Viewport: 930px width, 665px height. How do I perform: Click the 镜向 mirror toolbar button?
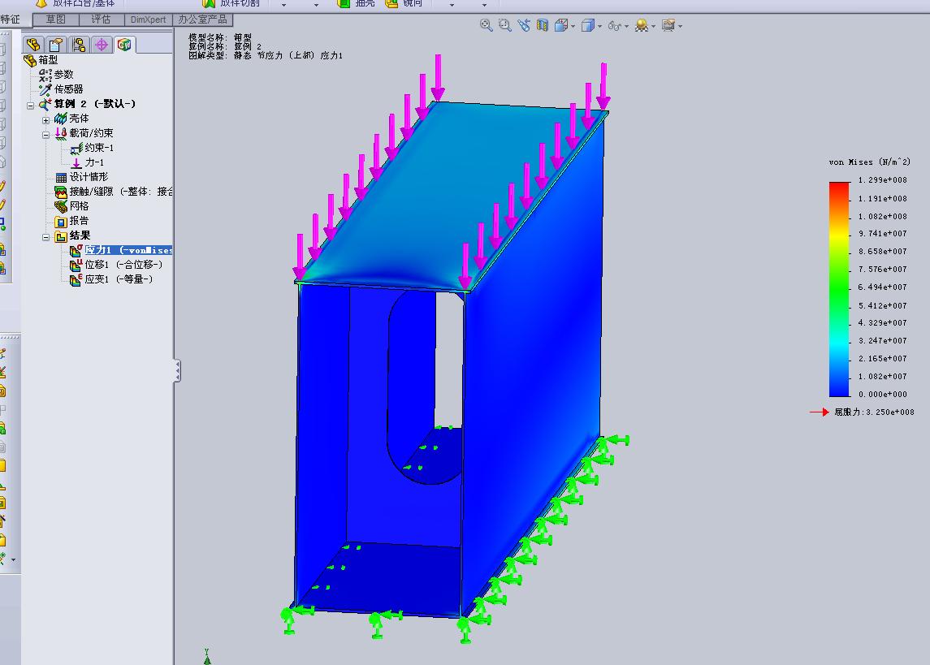(404, 3)
